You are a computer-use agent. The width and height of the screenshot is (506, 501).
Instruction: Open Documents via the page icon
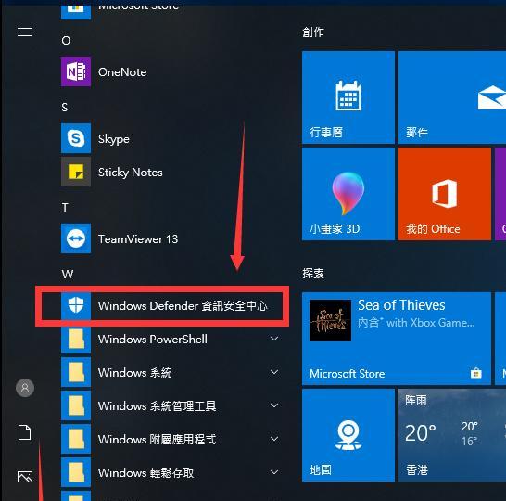(25, 432)
